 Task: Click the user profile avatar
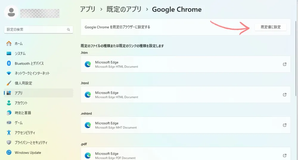[x=11, y=12]
